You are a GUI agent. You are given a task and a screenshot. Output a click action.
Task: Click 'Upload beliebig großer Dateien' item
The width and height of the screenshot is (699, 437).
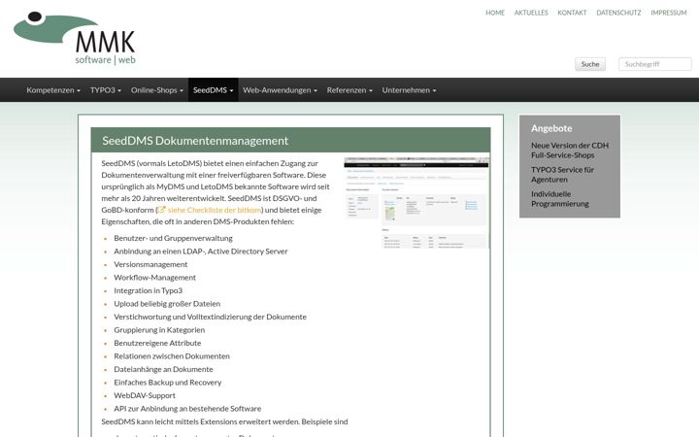[167, 304]
